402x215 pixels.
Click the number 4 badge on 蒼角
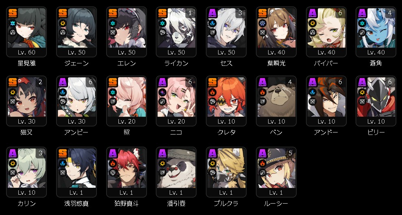[390, 13]
